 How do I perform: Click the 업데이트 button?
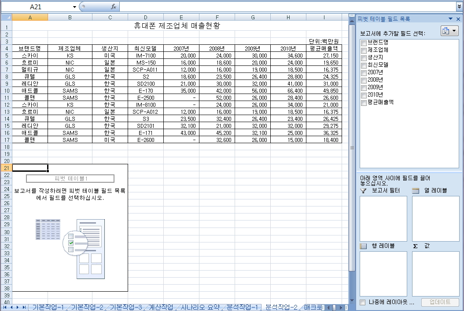[x=440, y=302]
